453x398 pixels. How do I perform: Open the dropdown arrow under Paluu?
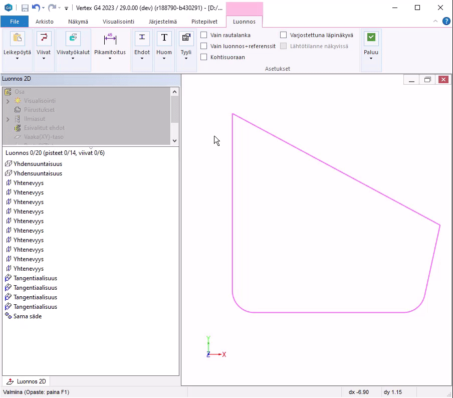(x=371, y=59)
